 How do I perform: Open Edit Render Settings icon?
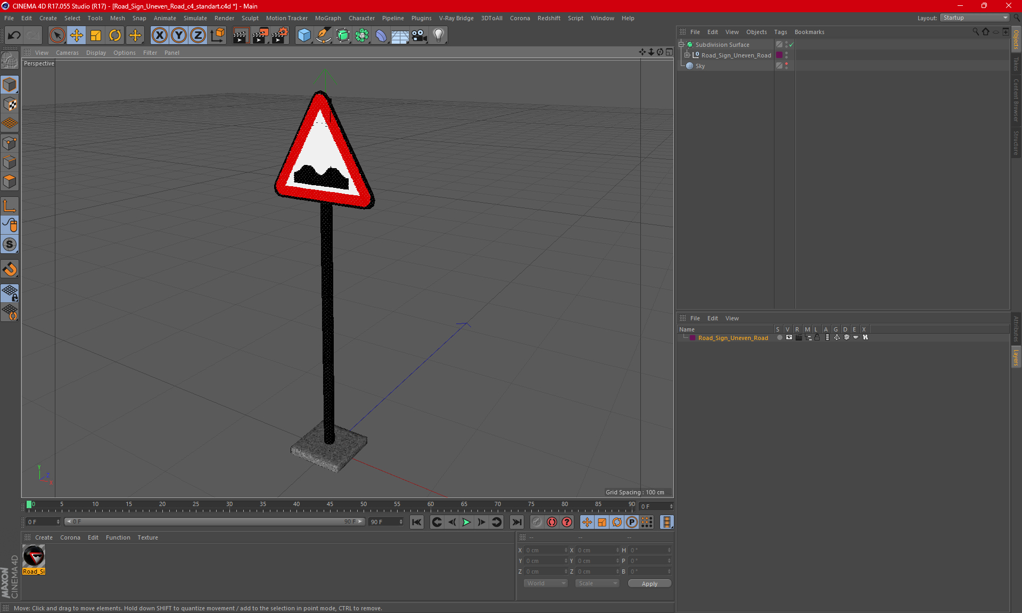tap(280, 36)
